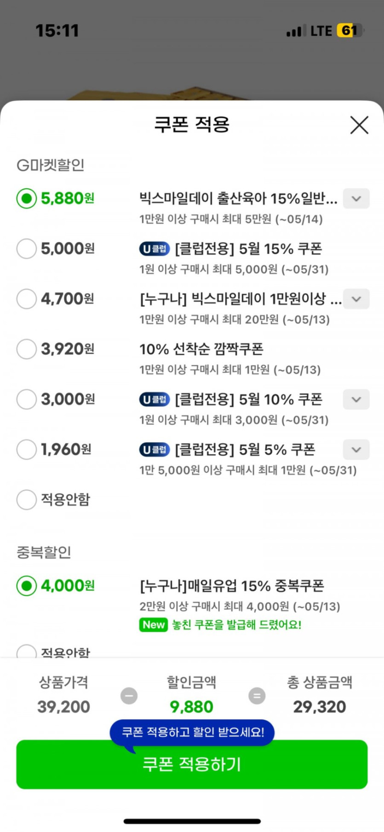Viewport: 384px width, 832px height.
Task: Tap the battery indicator in status bar
Action: pos(350,31)
